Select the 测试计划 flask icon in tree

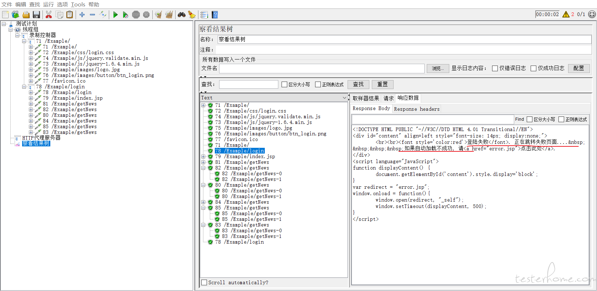(11, 24)
